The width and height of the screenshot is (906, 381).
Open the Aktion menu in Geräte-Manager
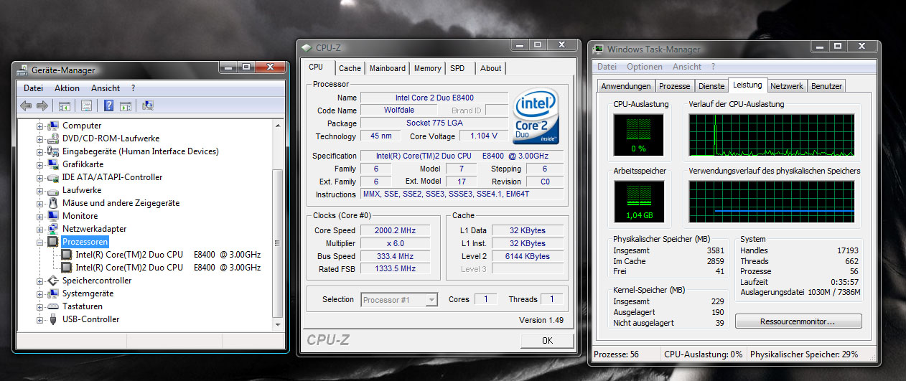[x=67, y=88]
